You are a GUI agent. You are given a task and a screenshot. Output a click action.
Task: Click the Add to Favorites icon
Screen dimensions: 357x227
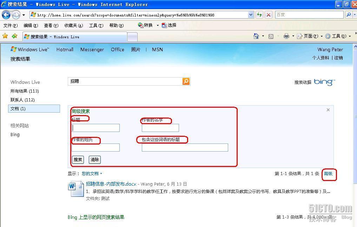[x=15, y=36]
